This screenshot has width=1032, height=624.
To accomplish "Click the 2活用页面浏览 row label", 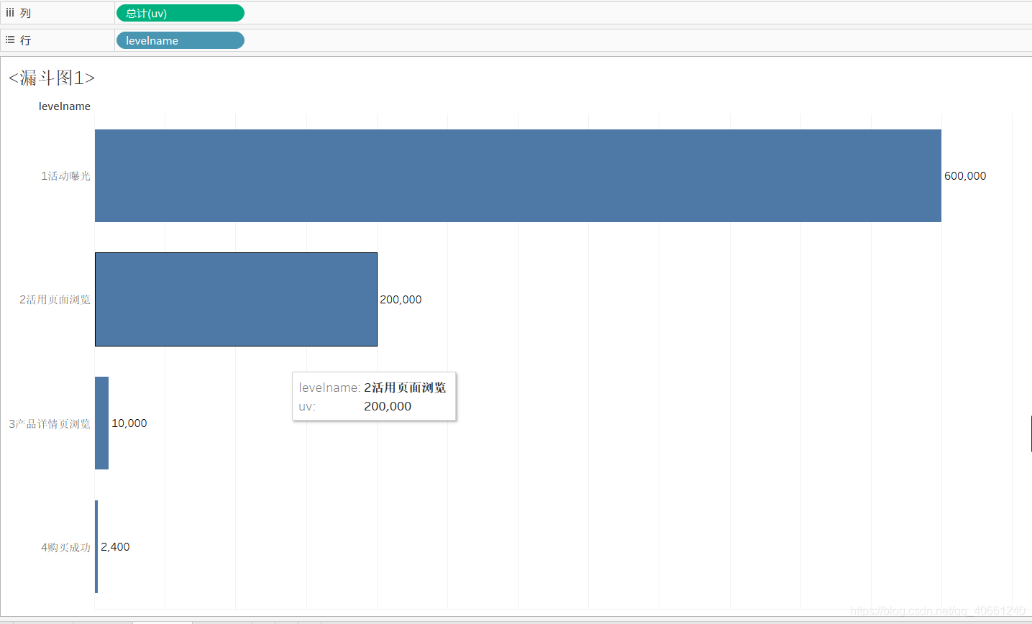I will pos(55,300).
